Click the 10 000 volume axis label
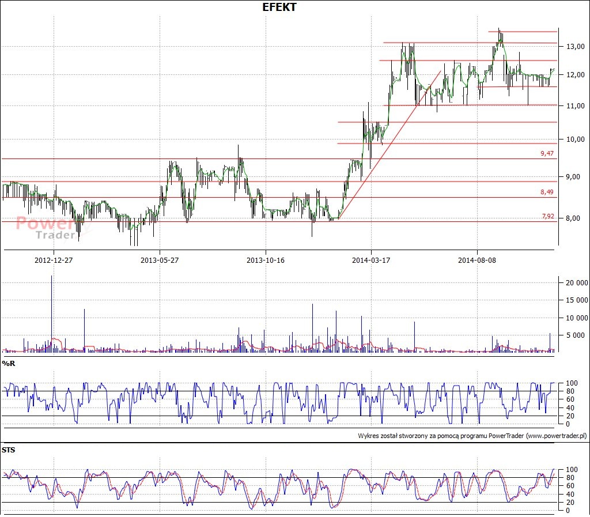590x517 pixels. (x=577, y=318)
